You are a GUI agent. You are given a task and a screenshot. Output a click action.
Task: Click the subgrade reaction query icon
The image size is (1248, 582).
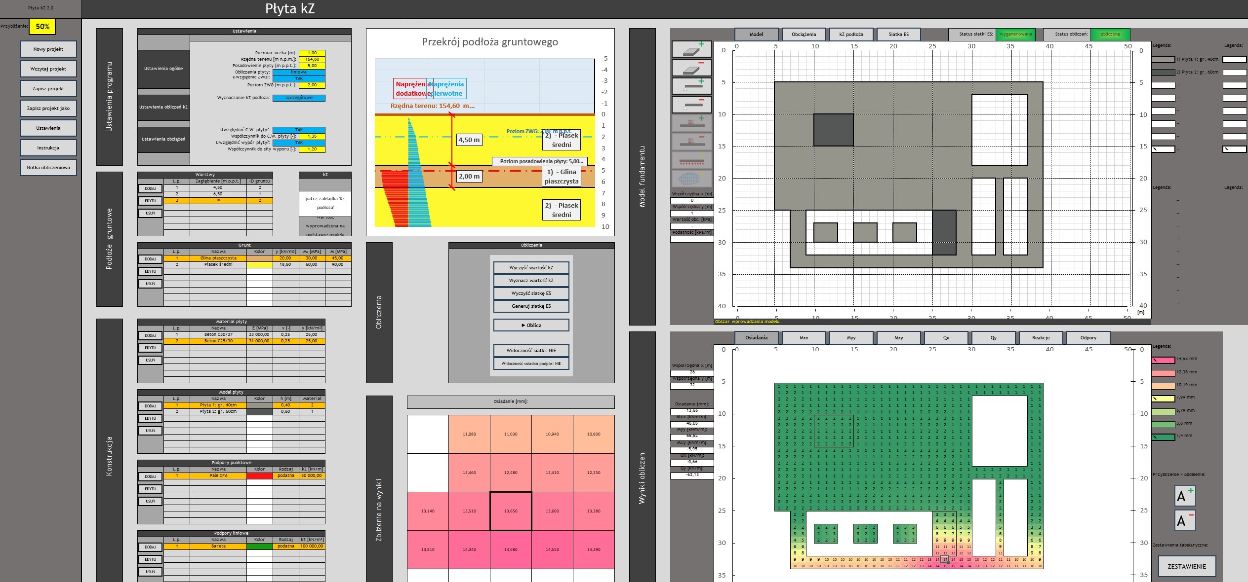click(691, 160)
